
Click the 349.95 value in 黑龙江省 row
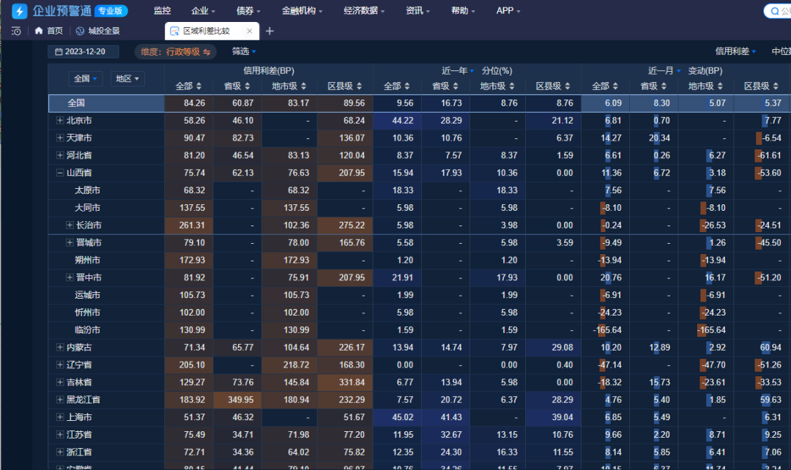coord(241,400)
